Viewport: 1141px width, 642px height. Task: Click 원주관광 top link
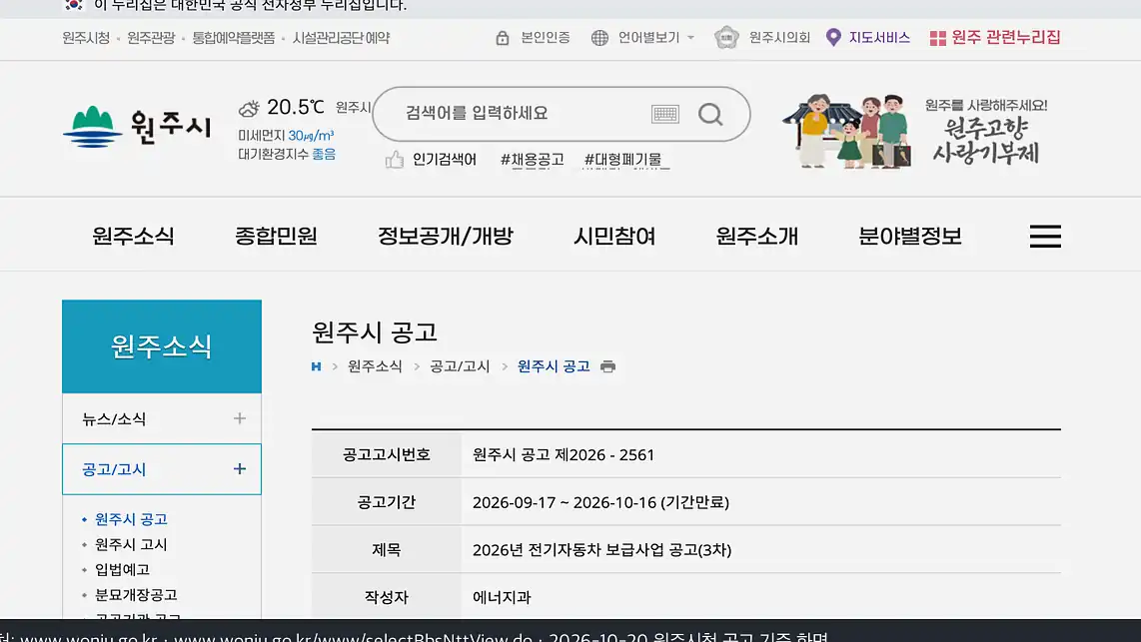coord(151,38)
